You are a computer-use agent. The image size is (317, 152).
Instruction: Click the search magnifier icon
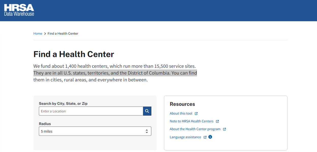pos(147,111)
